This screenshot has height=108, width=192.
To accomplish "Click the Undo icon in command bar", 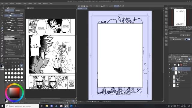I will pos(91,6).
